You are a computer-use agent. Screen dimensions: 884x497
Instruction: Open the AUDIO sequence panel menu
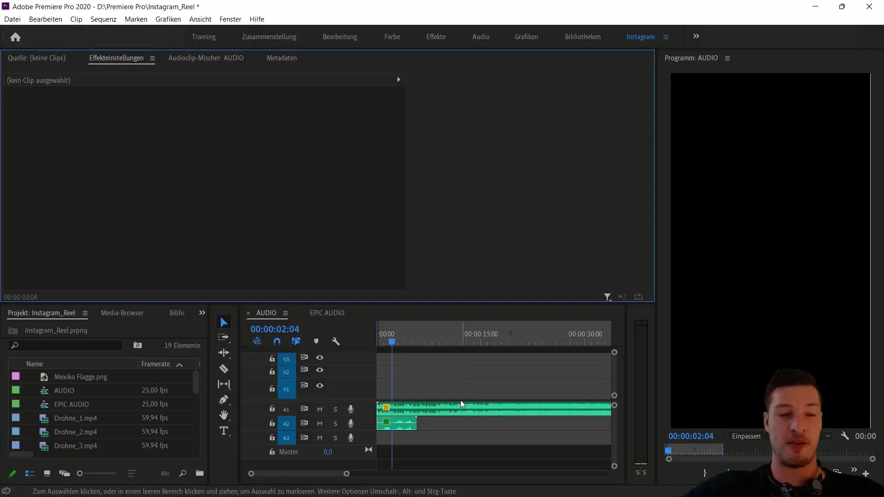[285, 313]
